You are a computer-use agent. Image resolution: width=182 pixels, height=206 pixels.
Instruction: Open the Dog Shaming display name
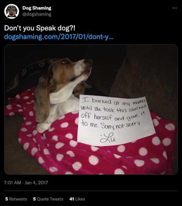(37, 8)
